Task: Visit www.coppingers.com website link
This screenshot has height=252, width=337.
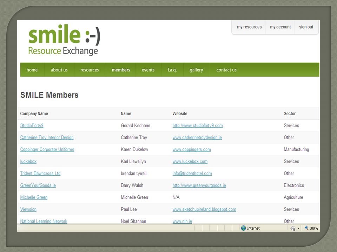Action: click(x=192, y=149)
